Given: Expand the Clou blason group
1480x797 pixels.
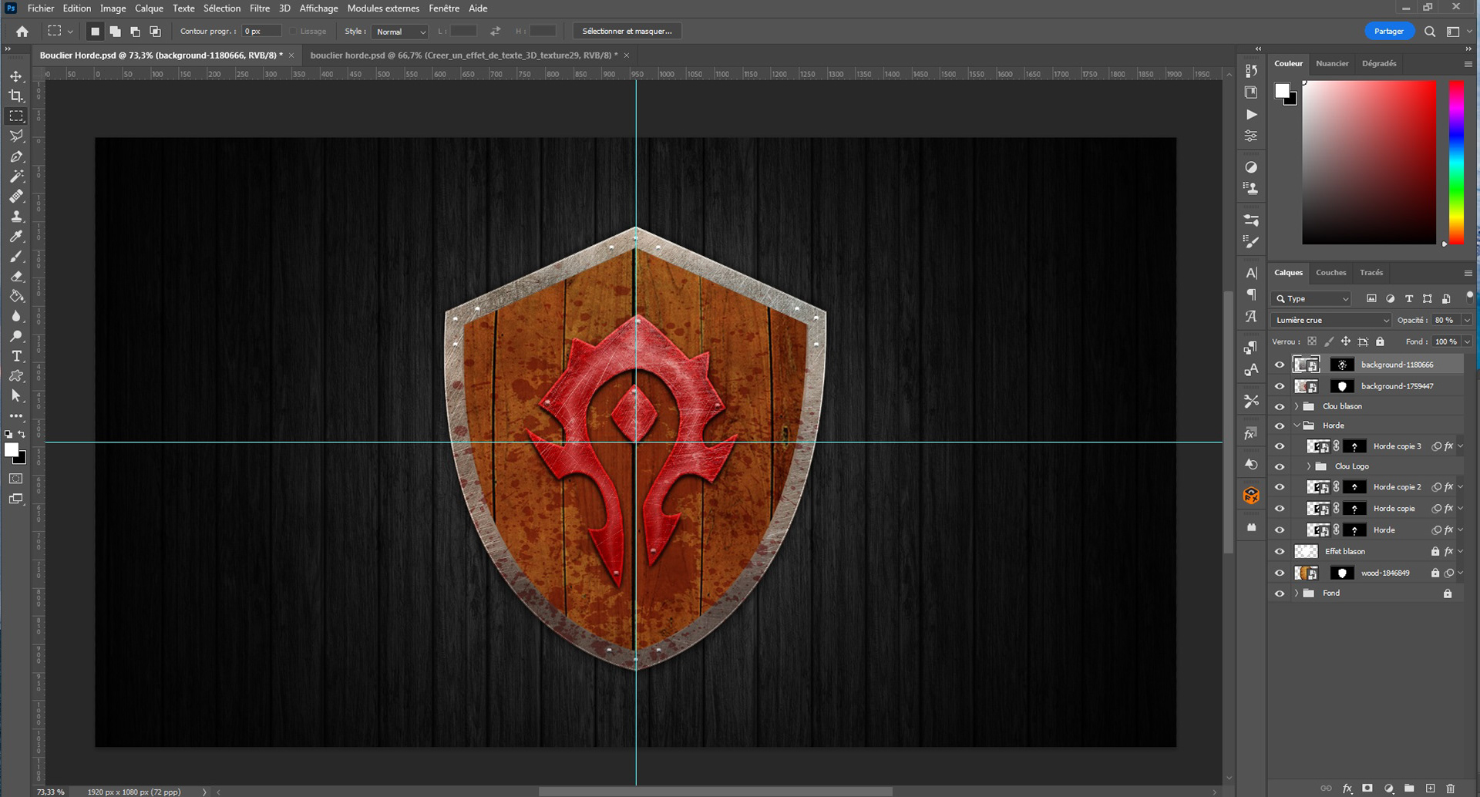Looking at the screenshot, I should click(1297, 406).
